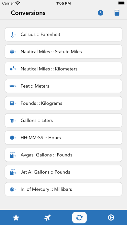The image size is (127, 225).
Task: Open Nautical Miles :: Kilometers conversion
Action: 63,69
